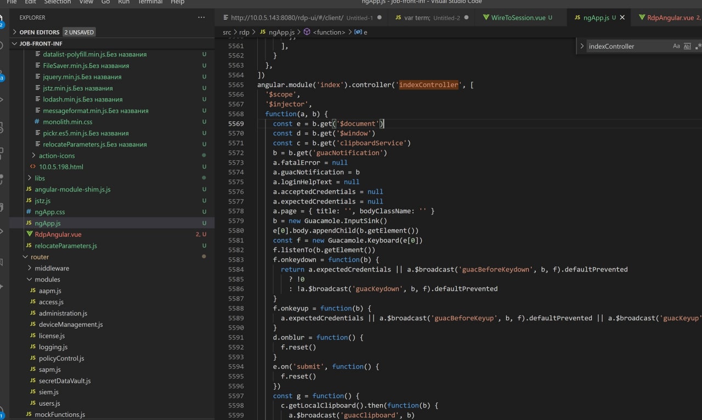702x420 pixels.
Task: Collapse the router folder
Action: coord(25,257)
